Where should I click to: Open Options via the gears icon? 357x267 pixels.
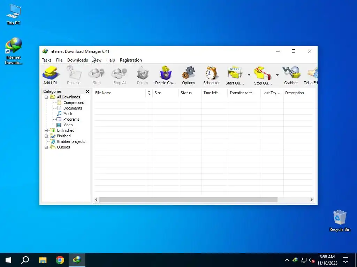pyautogui.click(x=189, y=73)
